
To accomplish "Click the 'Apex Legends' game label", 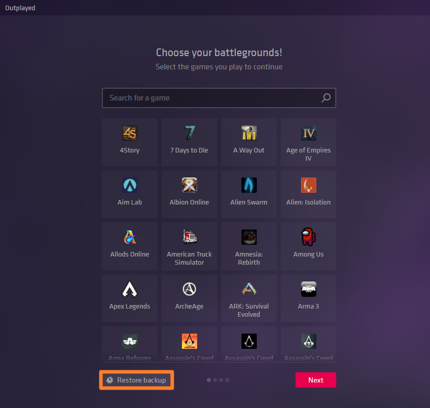I will click(x=130, y=307).
